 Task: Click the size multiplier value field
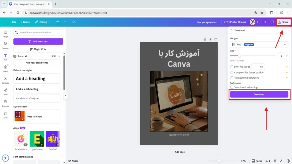(x=281, y=56)
